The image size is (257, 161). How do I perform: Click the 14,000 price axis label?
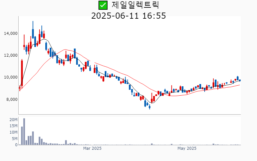click(x=11, y=33)
